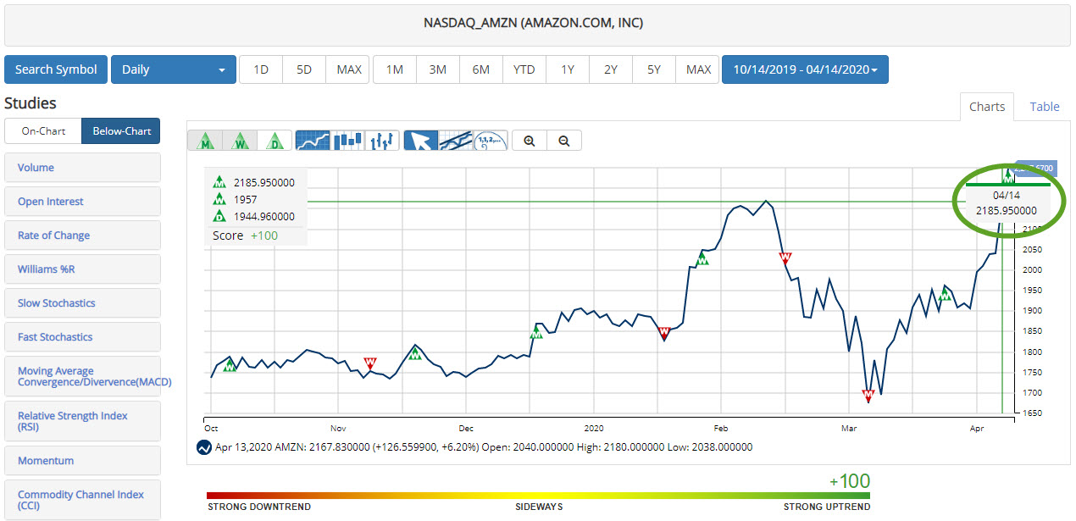Add the Volume study
The width and height of the screenshot is (1076, 521).
(82, 168)
